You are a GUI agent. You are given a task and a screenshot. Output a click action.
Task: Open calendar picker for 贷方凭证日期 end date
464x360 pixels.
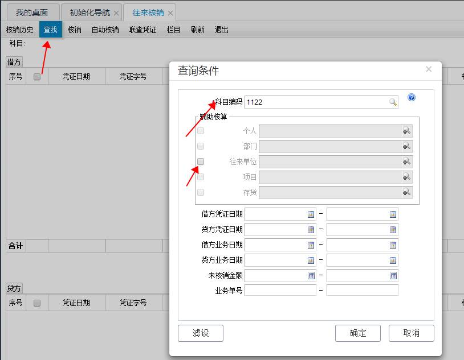392,230
